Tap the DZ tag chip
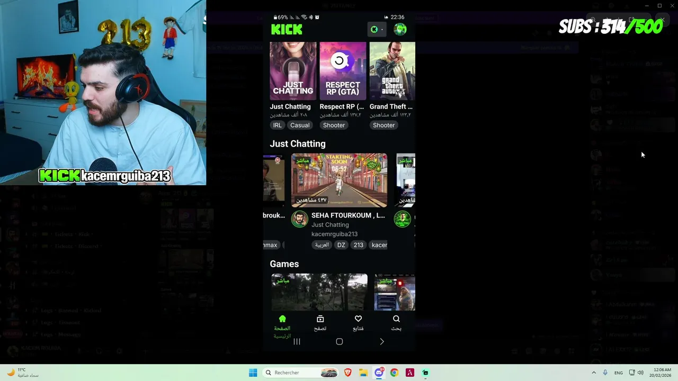This screenshot has width=678, height=381. click(341, 245)
